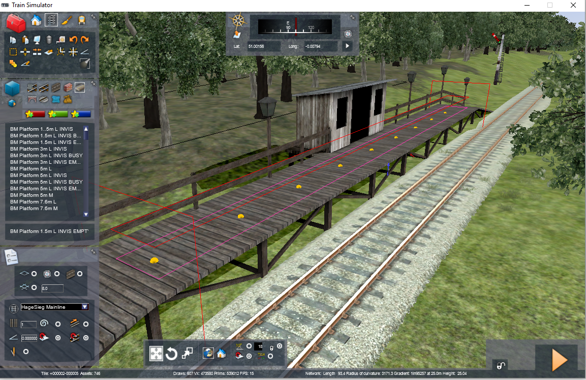
Task: Click the trash can delete icon
Action: [49, 40]
